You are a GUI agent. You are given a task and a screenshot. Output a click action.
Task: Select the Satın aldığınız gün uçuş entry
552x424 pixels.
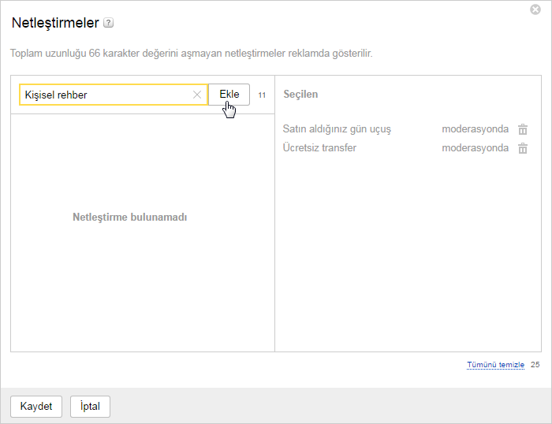click(x=337, y=129)
